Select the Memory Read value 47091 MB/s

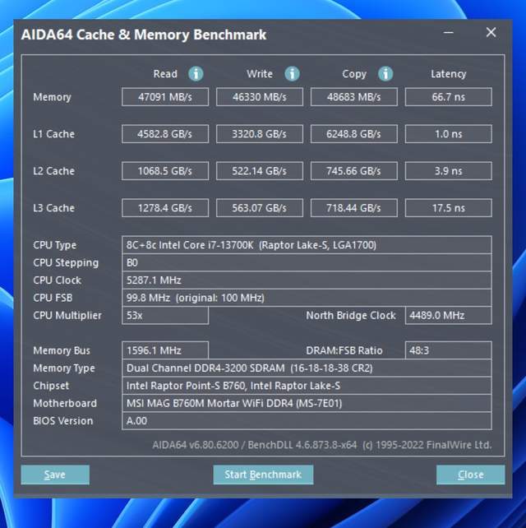pyautogui.click(x=165, y=97)
